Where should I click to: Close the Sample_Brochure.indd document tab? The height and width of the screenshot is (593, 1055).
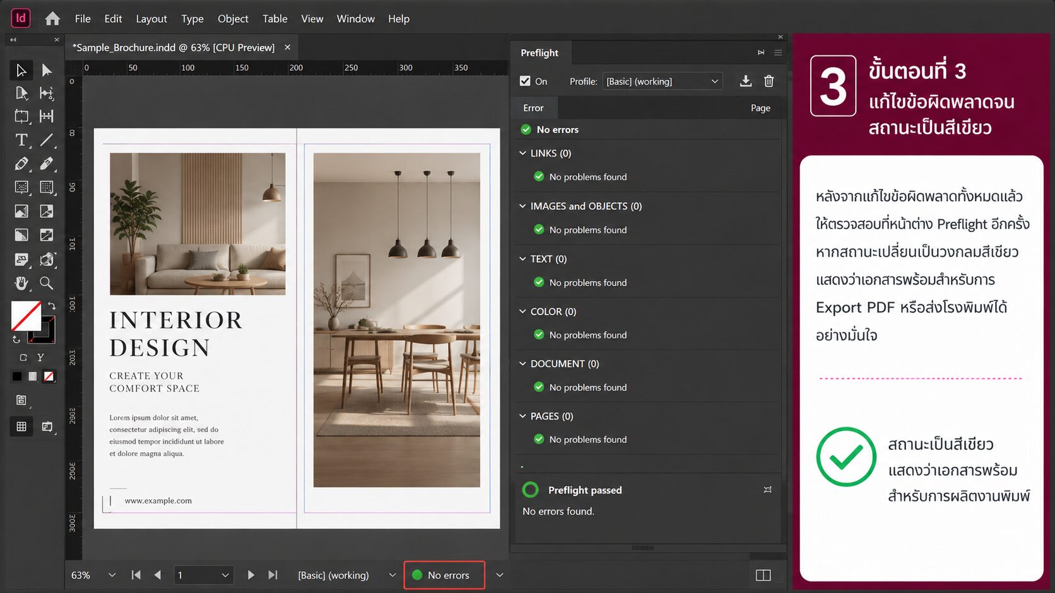pos(288,47)
